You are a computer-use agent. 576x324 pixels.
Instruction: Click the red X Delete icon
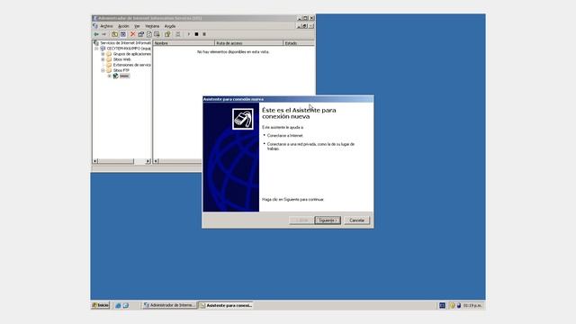click(x=132, y=34)
